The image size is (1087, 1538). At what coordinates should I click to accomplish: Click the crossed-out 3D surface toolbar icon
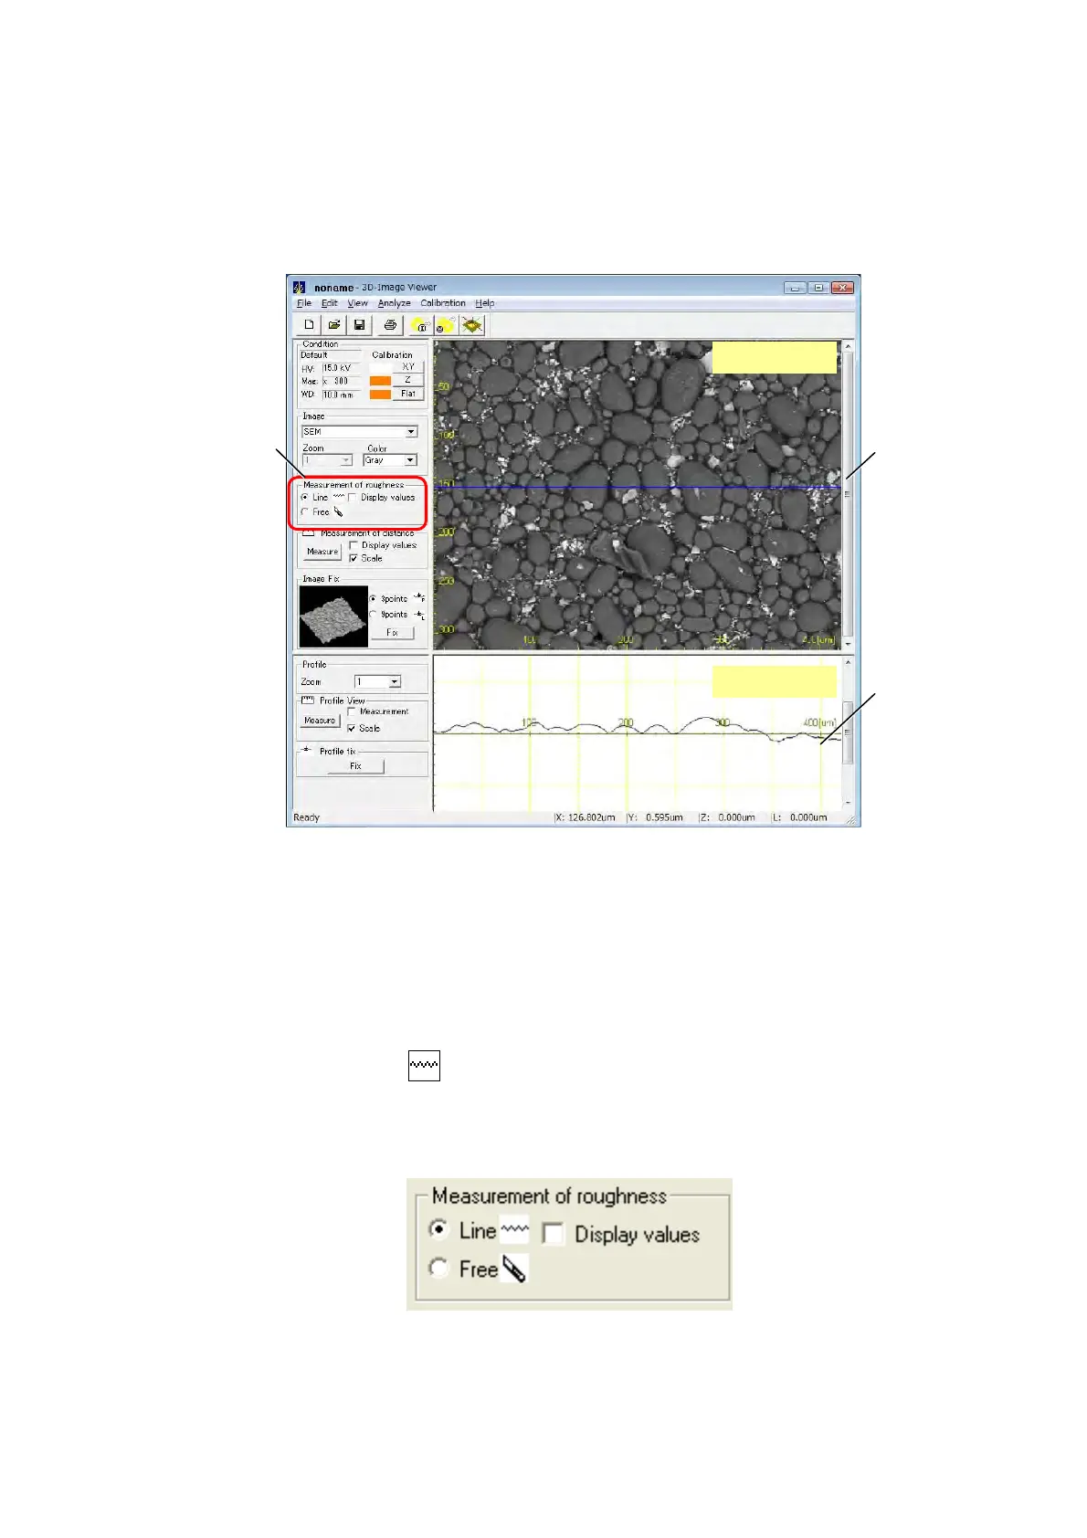[x=471, y=325]
